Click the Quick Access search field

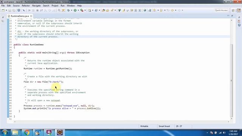pos(221,10)
